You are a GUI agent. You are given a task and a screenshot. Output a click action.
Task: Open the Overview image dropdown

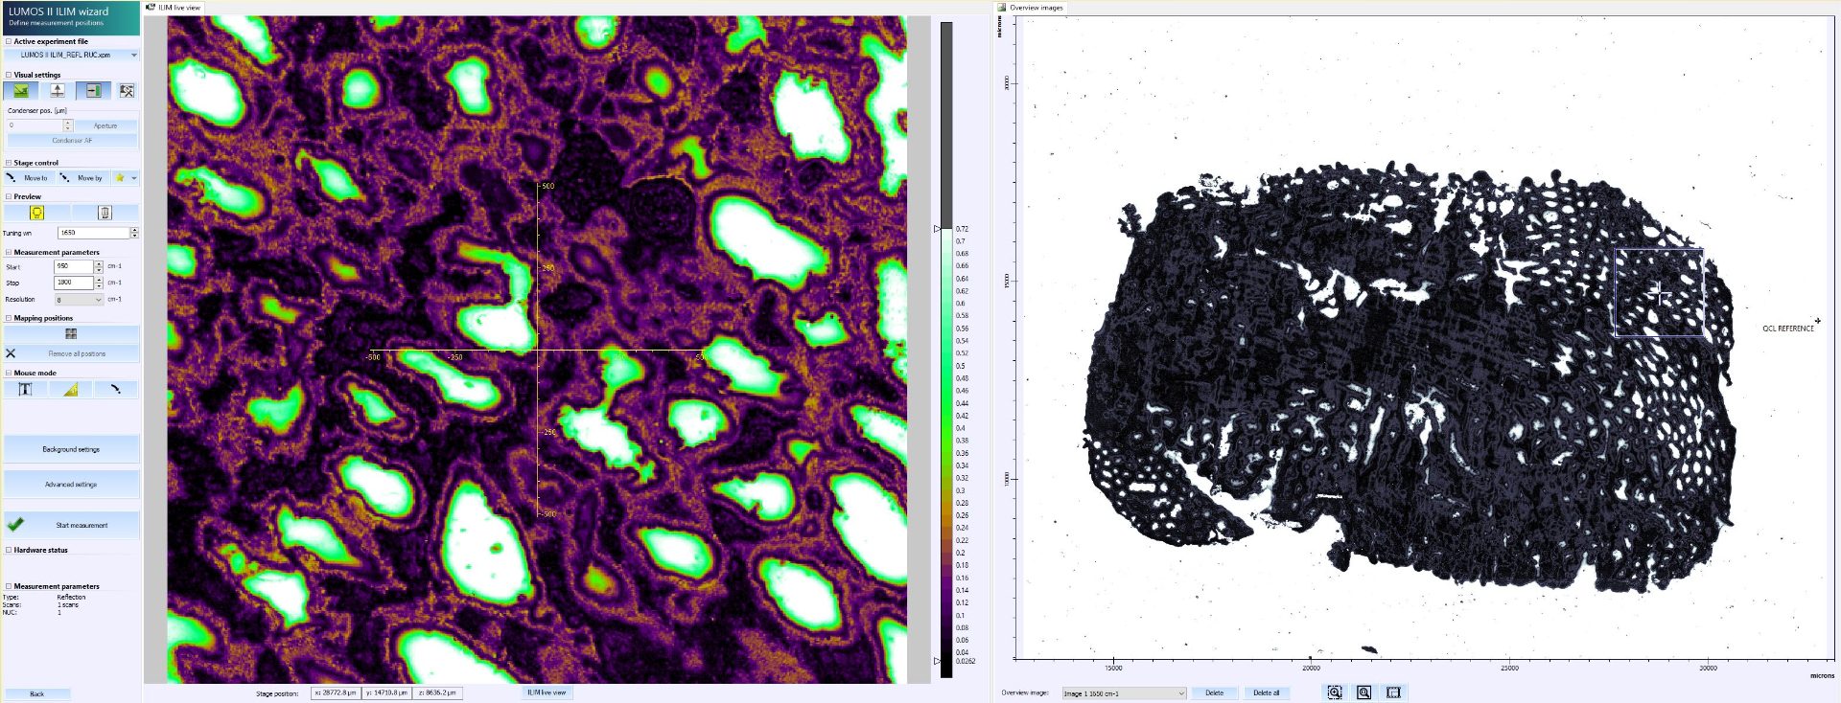point(1180,693)
